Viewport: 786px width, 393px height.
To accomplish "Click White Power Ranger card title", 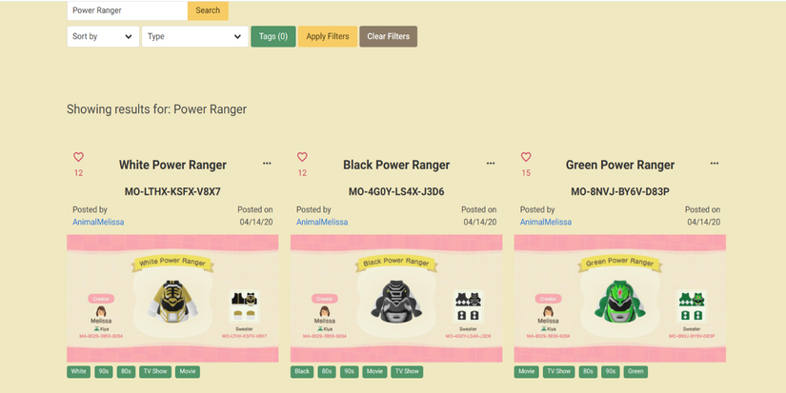I will tap(173, 165).
